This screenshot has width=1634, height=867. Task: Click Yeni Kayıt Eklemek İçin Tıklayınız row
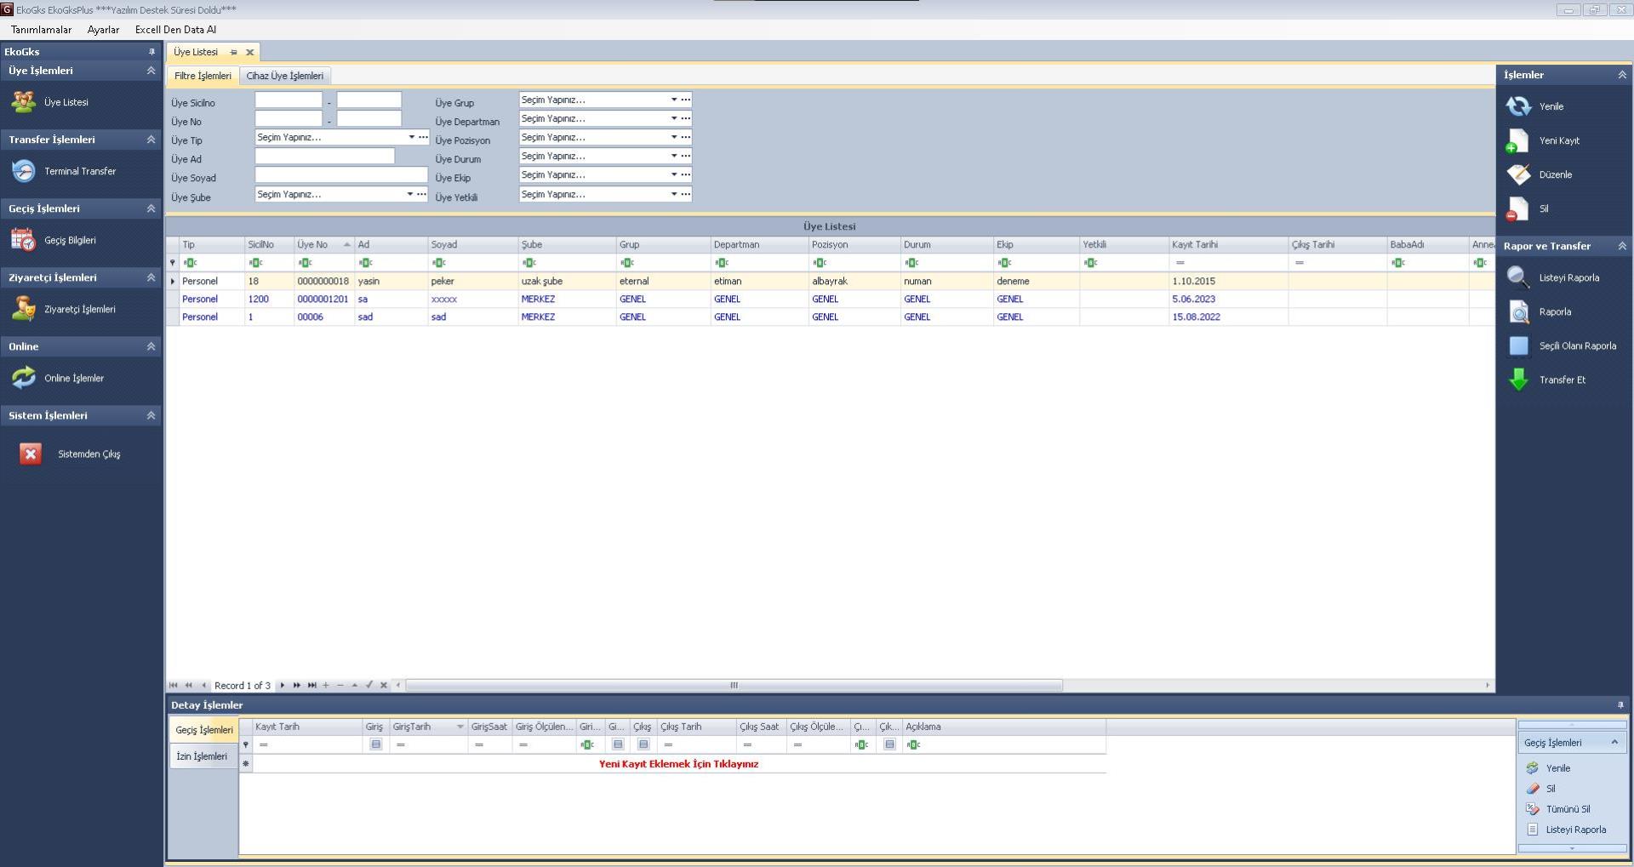point(678,764)
